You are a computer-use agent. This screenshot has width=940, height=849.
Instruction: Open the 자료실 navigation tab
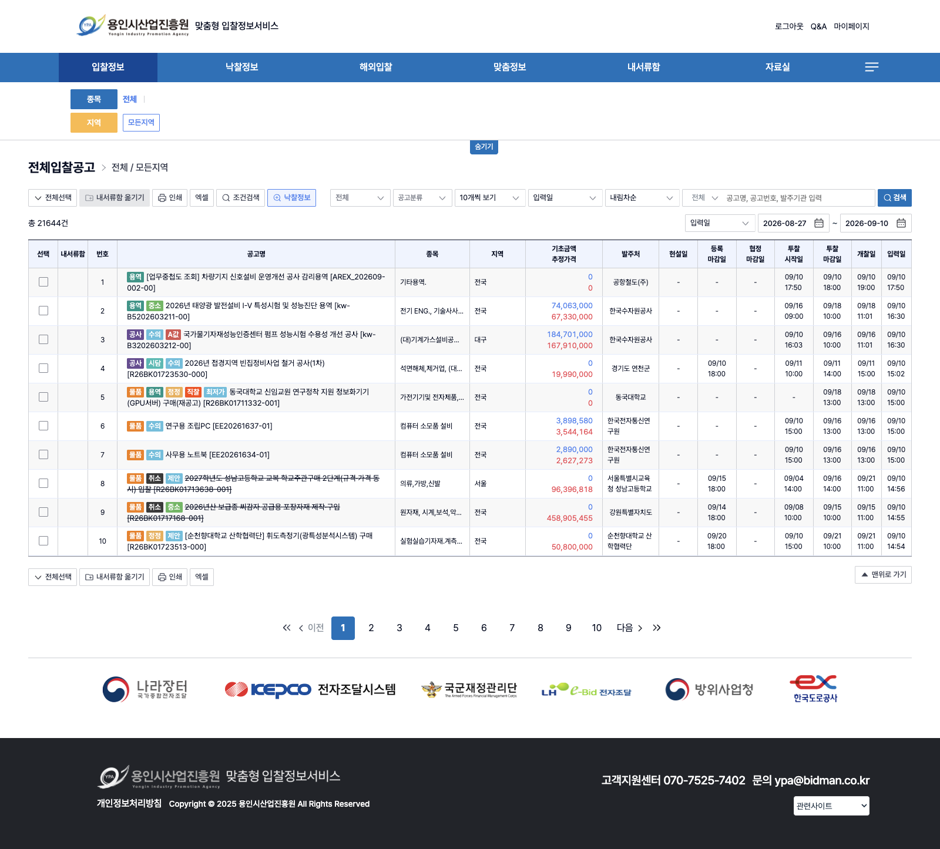click(778, 67)
